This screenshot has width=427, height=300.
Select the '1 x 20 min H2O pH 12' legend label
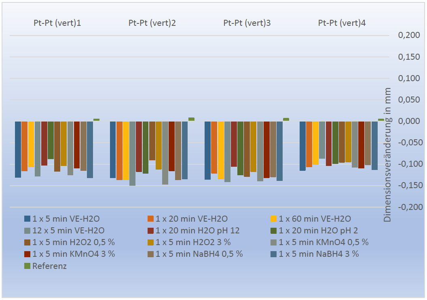tap(197, 231)
